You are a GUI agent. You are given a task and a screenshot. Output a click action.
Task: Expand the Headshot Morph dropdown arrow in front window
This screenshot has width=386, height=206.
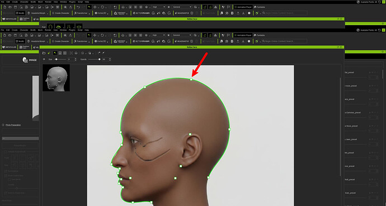pos(47,42)
